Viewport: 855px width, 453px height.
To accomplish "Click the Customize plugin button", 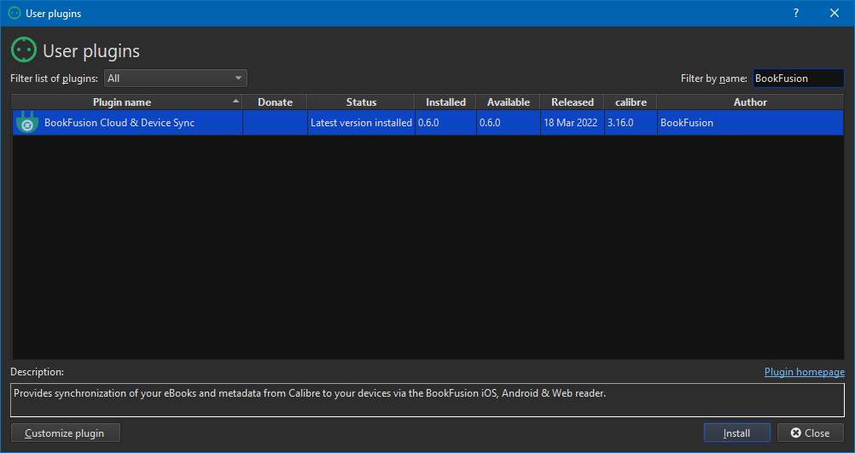I will tap(66, 433).
